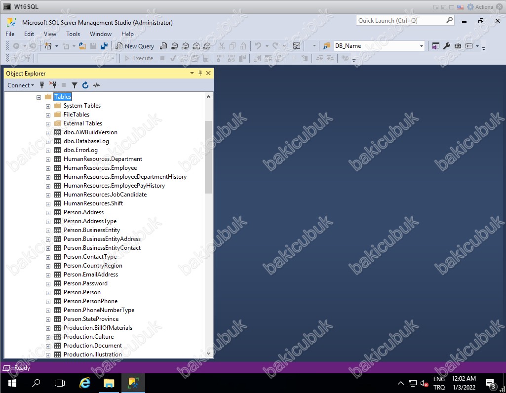Click the Save All toolbar icon
506x393 pixels.
point(104,46)
